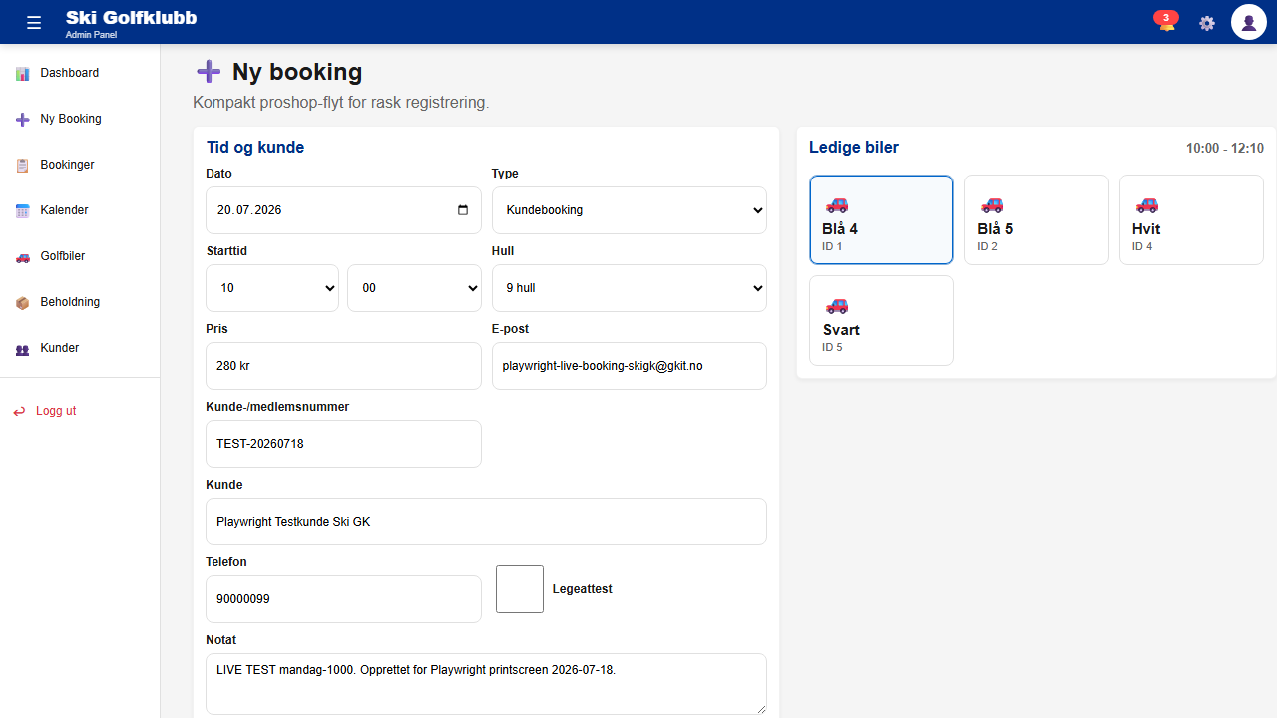Open the user profile avatar
Screen dimensions: 1277x718
click(x=1249, y=22)
